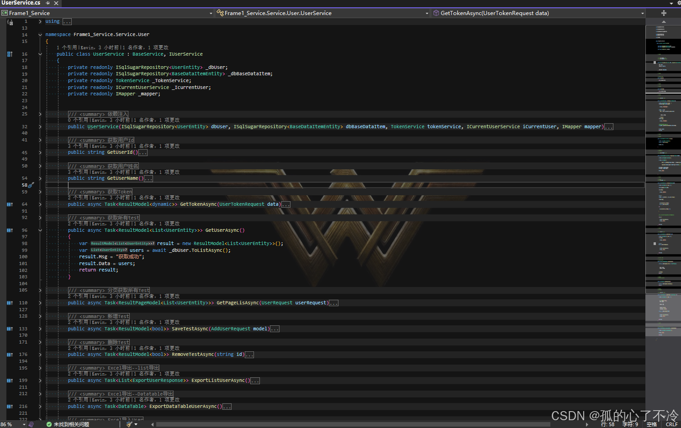The width and height of the screenshot is (681, 428).
Task: Pin the UserService.cs tab
Action: [x=48, y=3]
